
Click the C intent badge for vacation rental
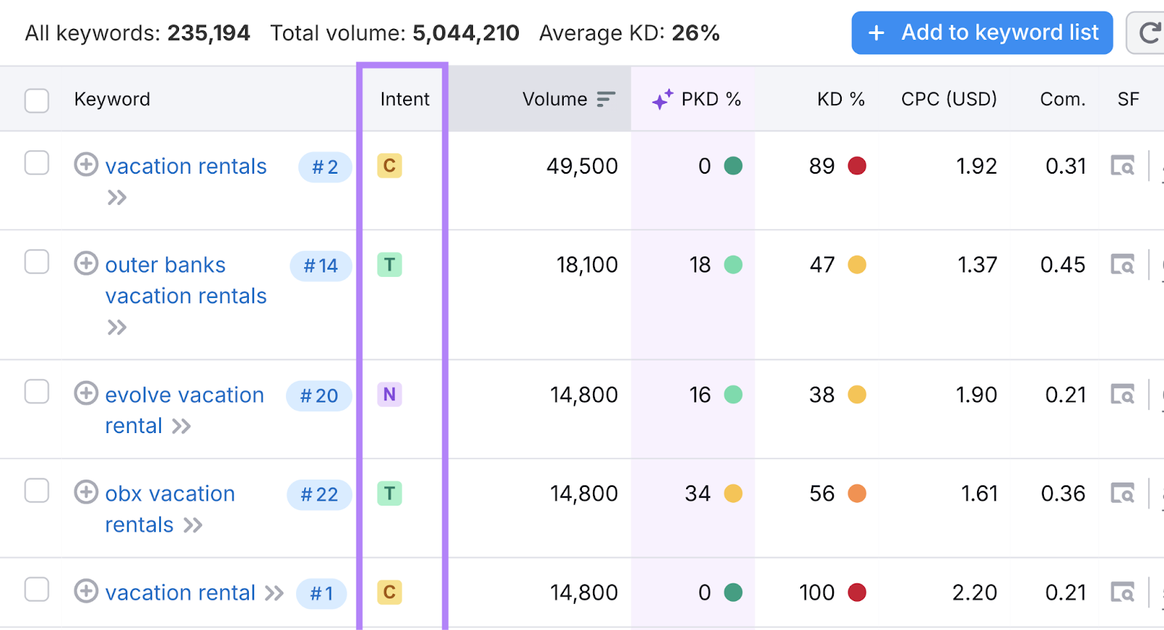coord(389,592)
